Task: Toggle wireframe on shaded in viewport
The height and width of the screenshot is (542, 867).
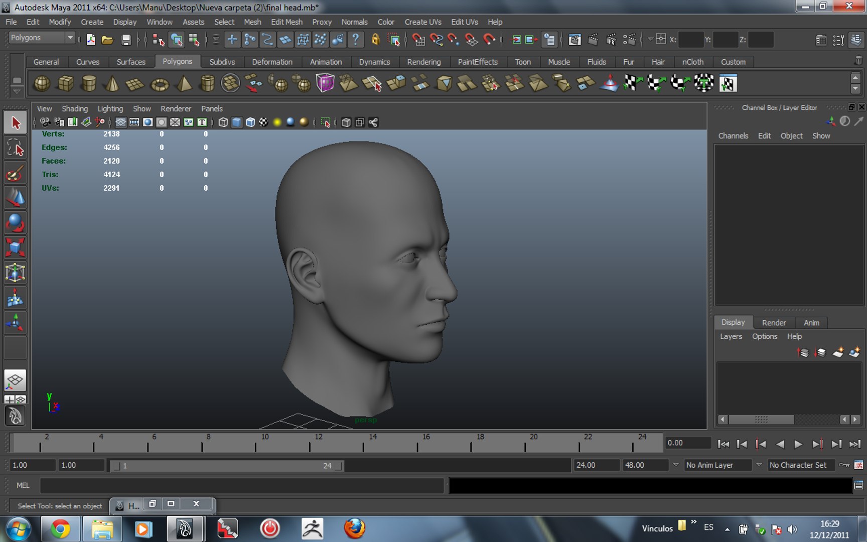Action: click(250, 122)
